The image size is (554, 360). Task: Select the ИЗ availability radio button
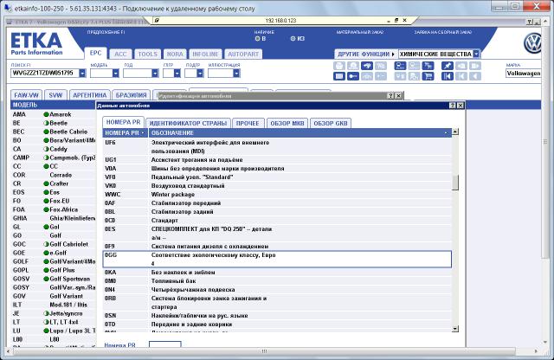coord(293,38)
